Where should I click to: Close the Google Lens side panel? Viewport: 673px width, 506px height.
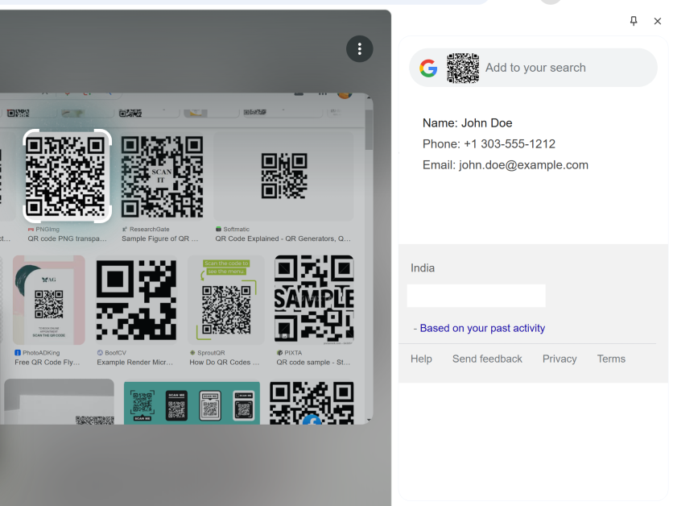tap(657, 21)
